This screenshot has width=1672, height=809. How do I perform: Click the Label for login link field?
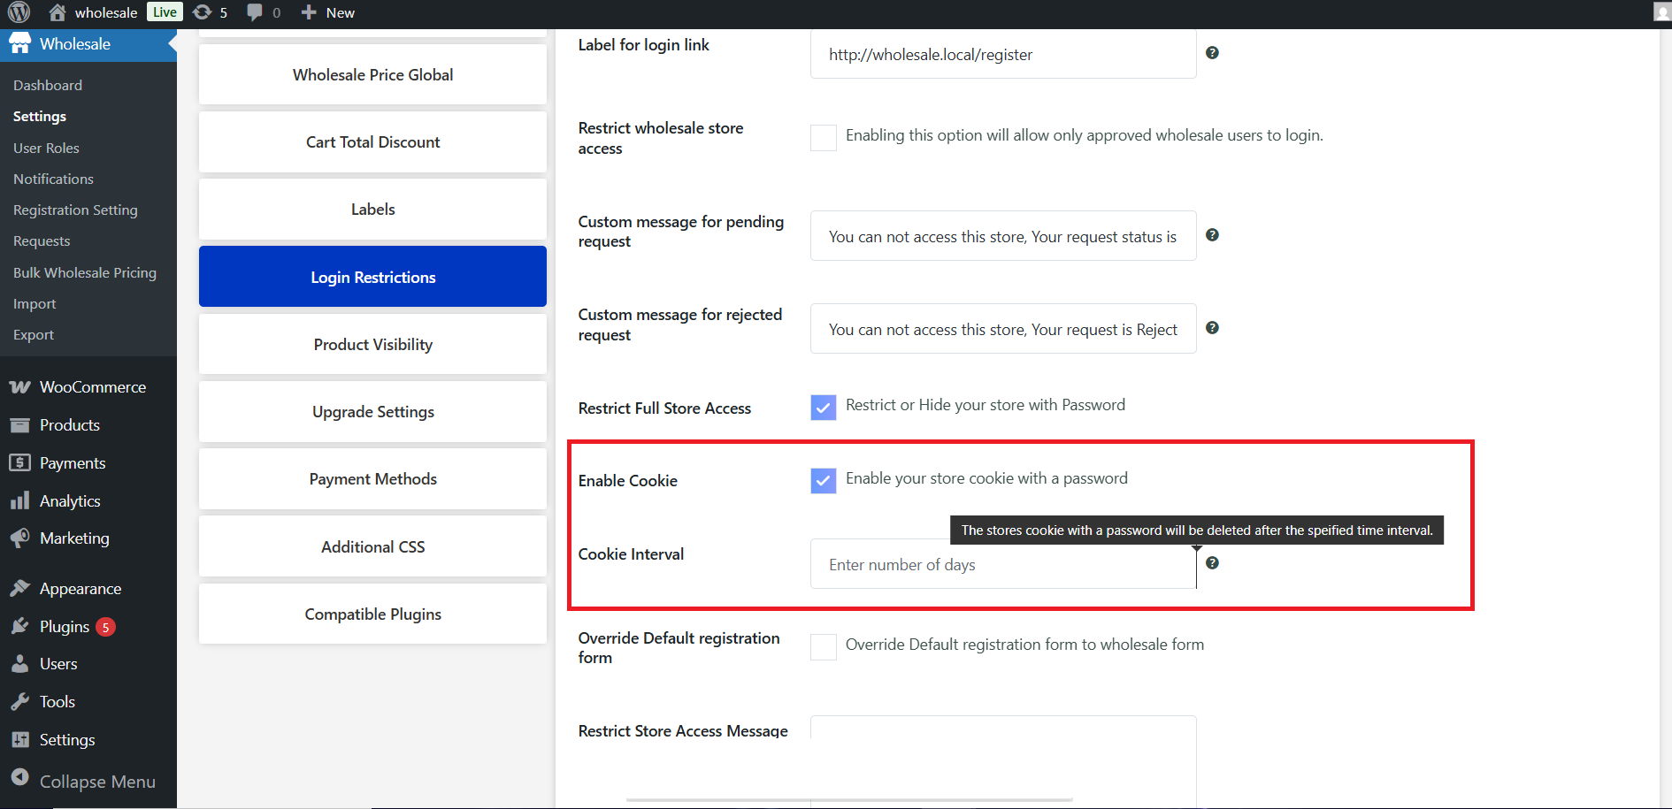pyautogui.click(x=1003, y=54)
